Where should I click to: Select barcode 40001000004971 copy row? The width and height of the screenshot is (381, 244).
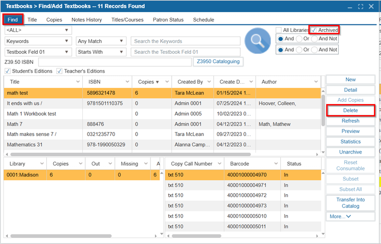pos(243,185)
